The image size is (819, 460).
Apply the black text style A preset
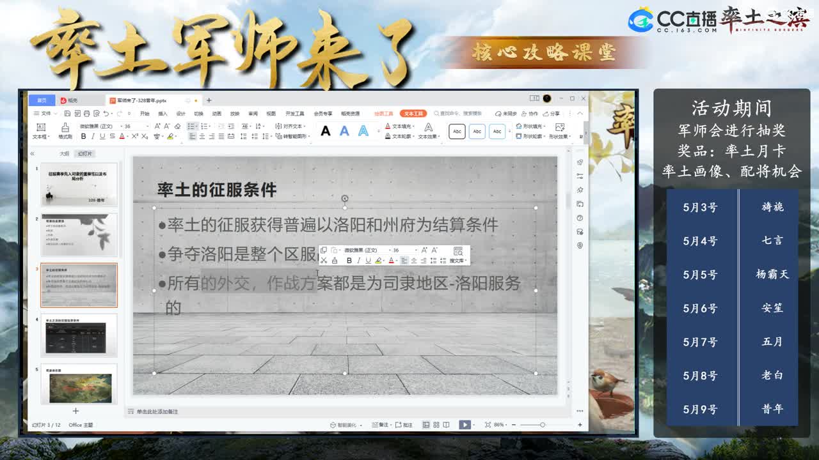pyautogui.click(x=326, y=131)
